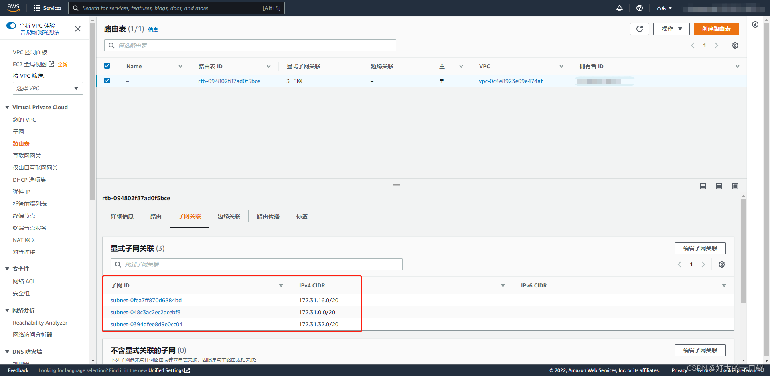
Task: Toggle the new VPC experience switch
Action: pos(11,26)
